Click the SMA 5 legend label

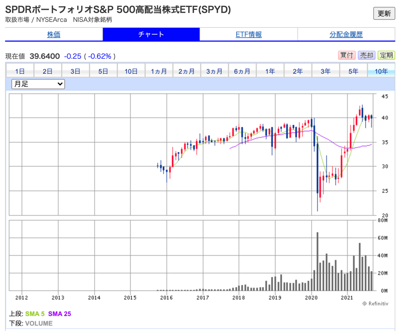tap(35, 314)
